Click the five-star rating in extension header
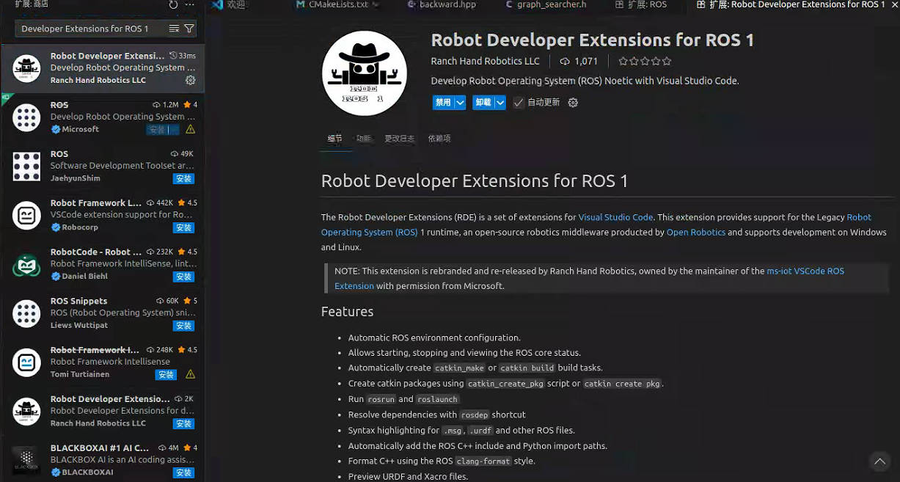900x482 pixels. 644,62
